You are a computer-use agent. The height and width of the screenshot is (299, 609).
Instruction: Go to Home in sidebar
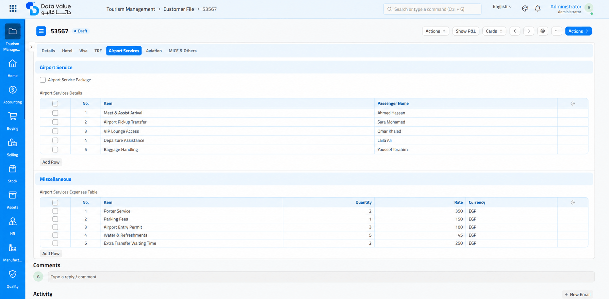point(13,68)
